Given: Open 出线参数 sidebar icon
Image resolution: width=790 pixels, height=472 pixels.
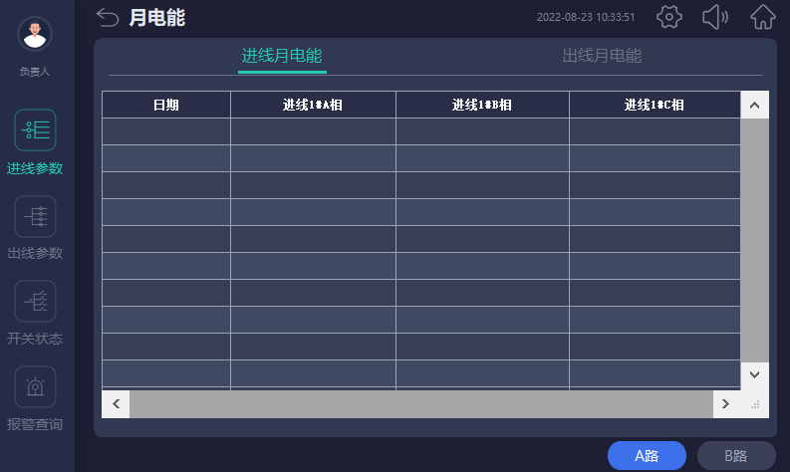Looking at the screenshot, I should pyautogui.click(x=35, y=217).
